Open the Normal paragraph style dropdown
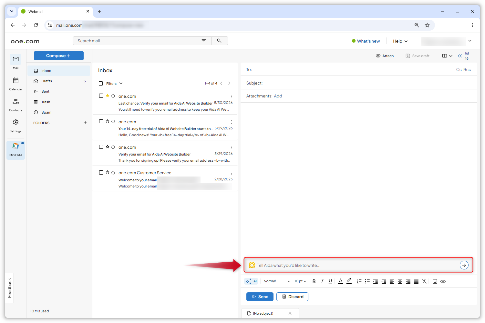Viewport: 485px width, 323px height. 276,281
